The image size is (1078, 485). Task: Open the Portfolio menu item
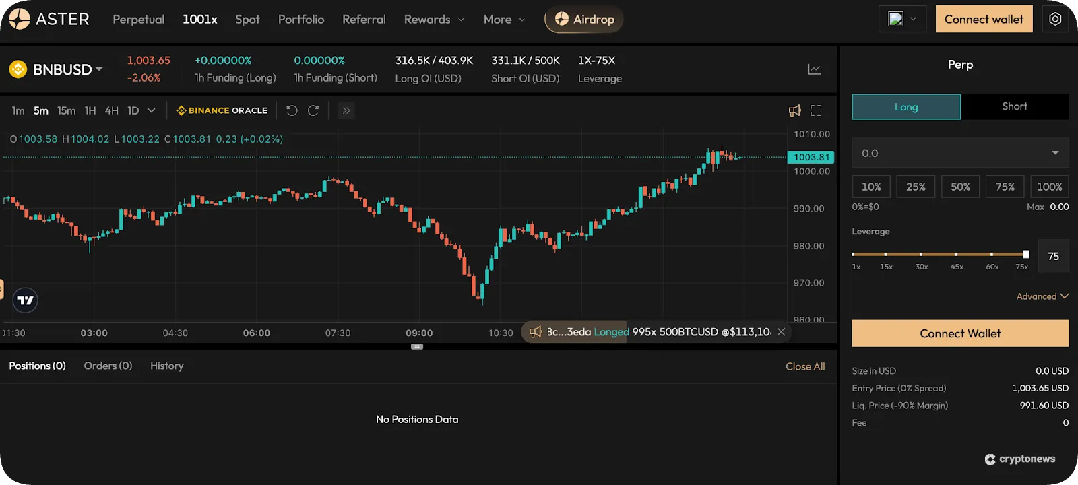click(301, 20)
